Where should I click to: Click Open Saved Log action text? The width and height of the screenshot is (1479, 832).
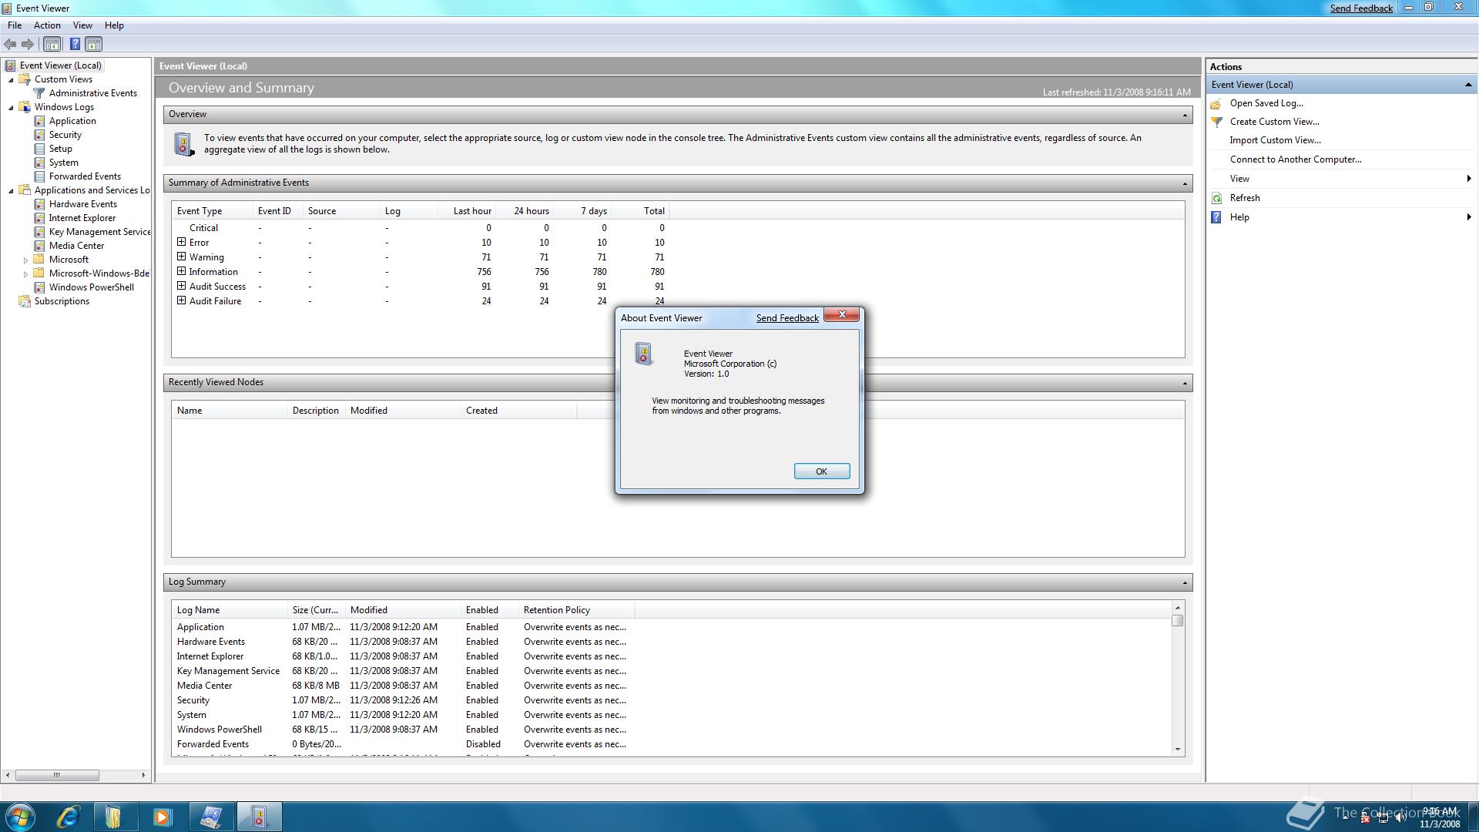pos(1266,103)
